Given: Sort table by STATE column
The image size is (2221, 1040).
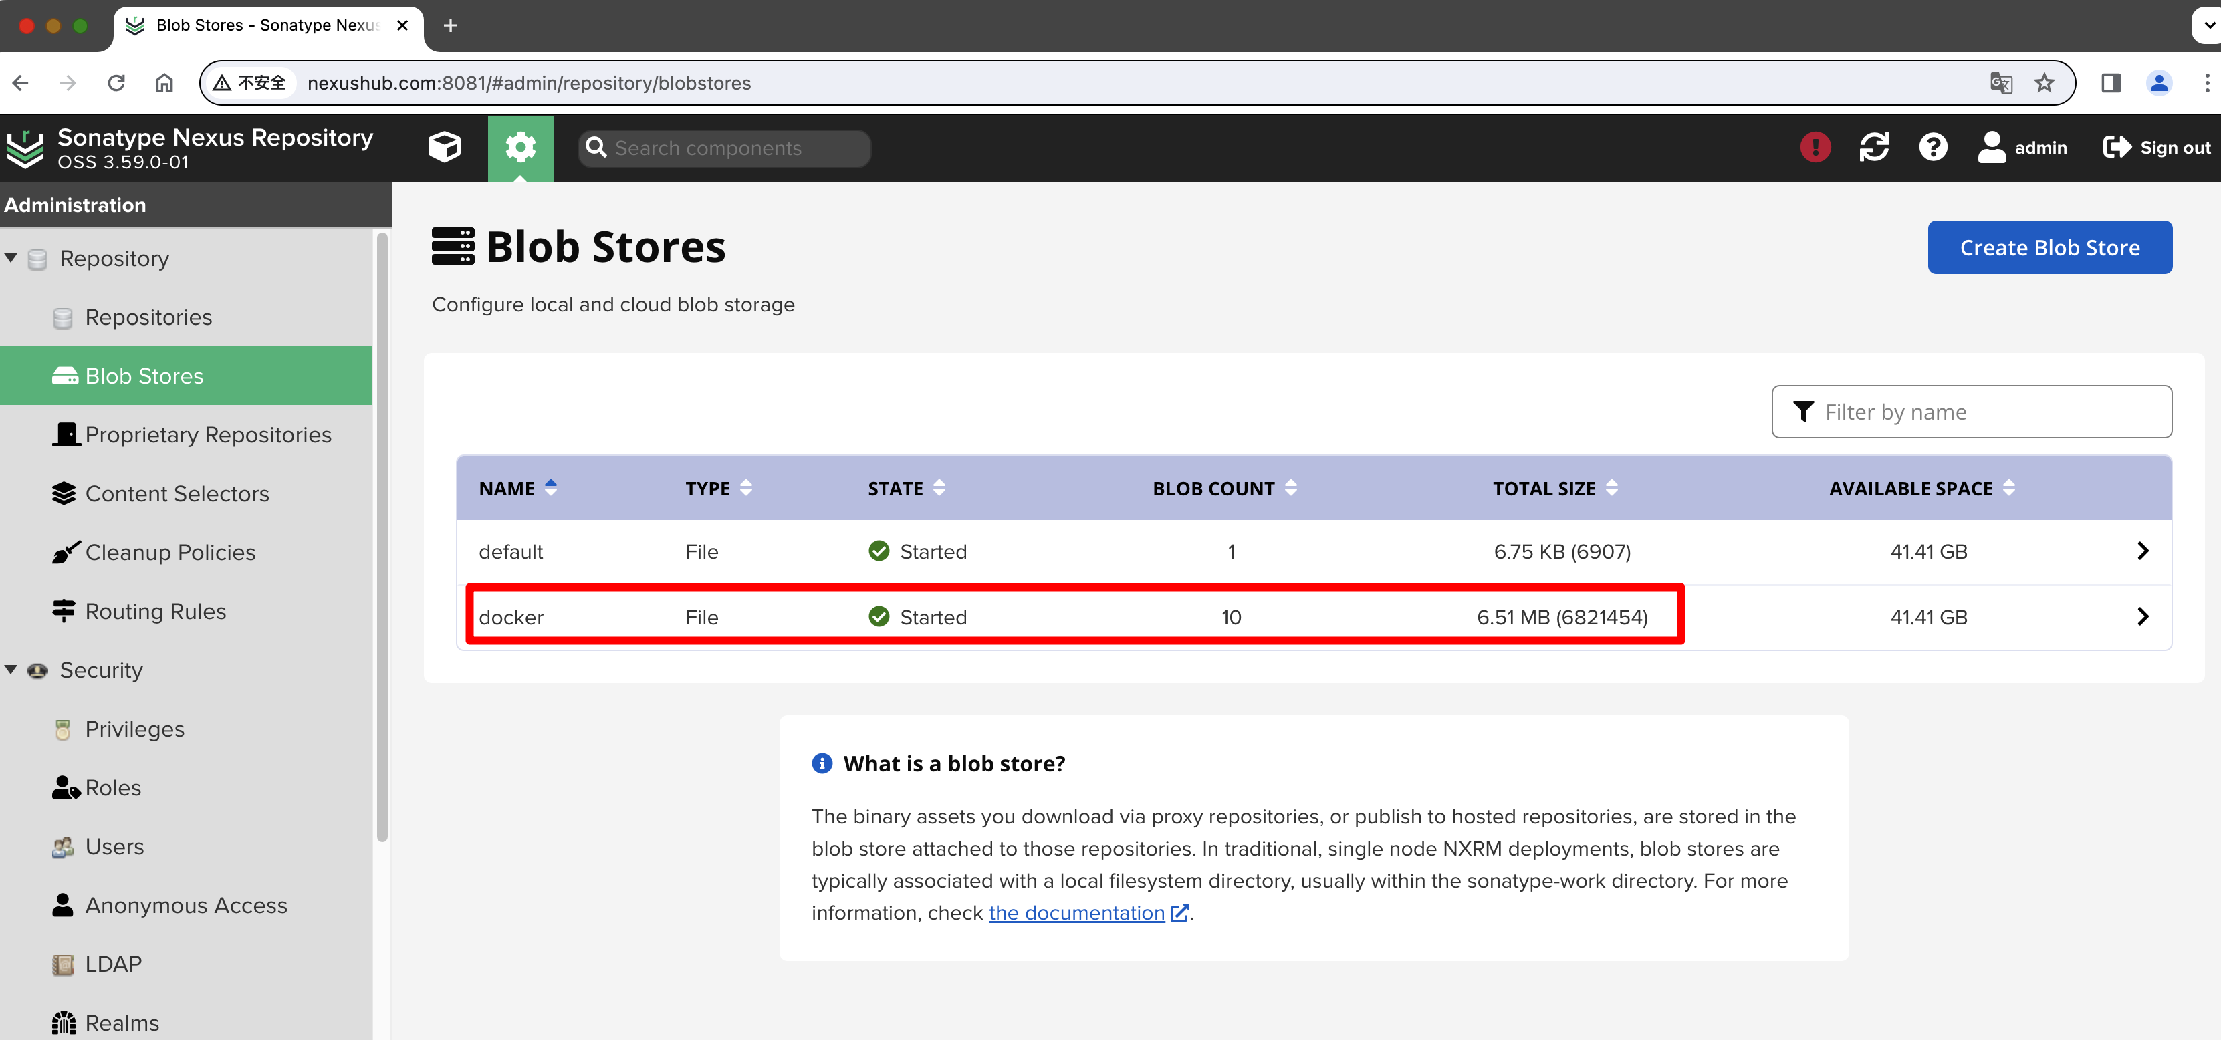Looking at the screenshot, I should pos(907,489).
